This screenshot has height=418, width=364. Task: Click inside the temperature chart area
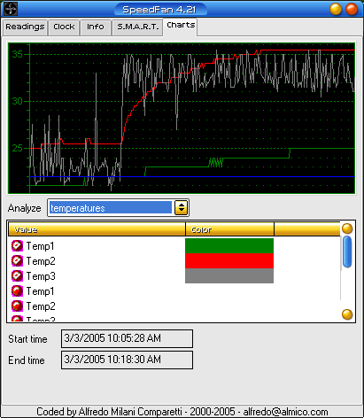pyautogui.click(x=182, y=118)
